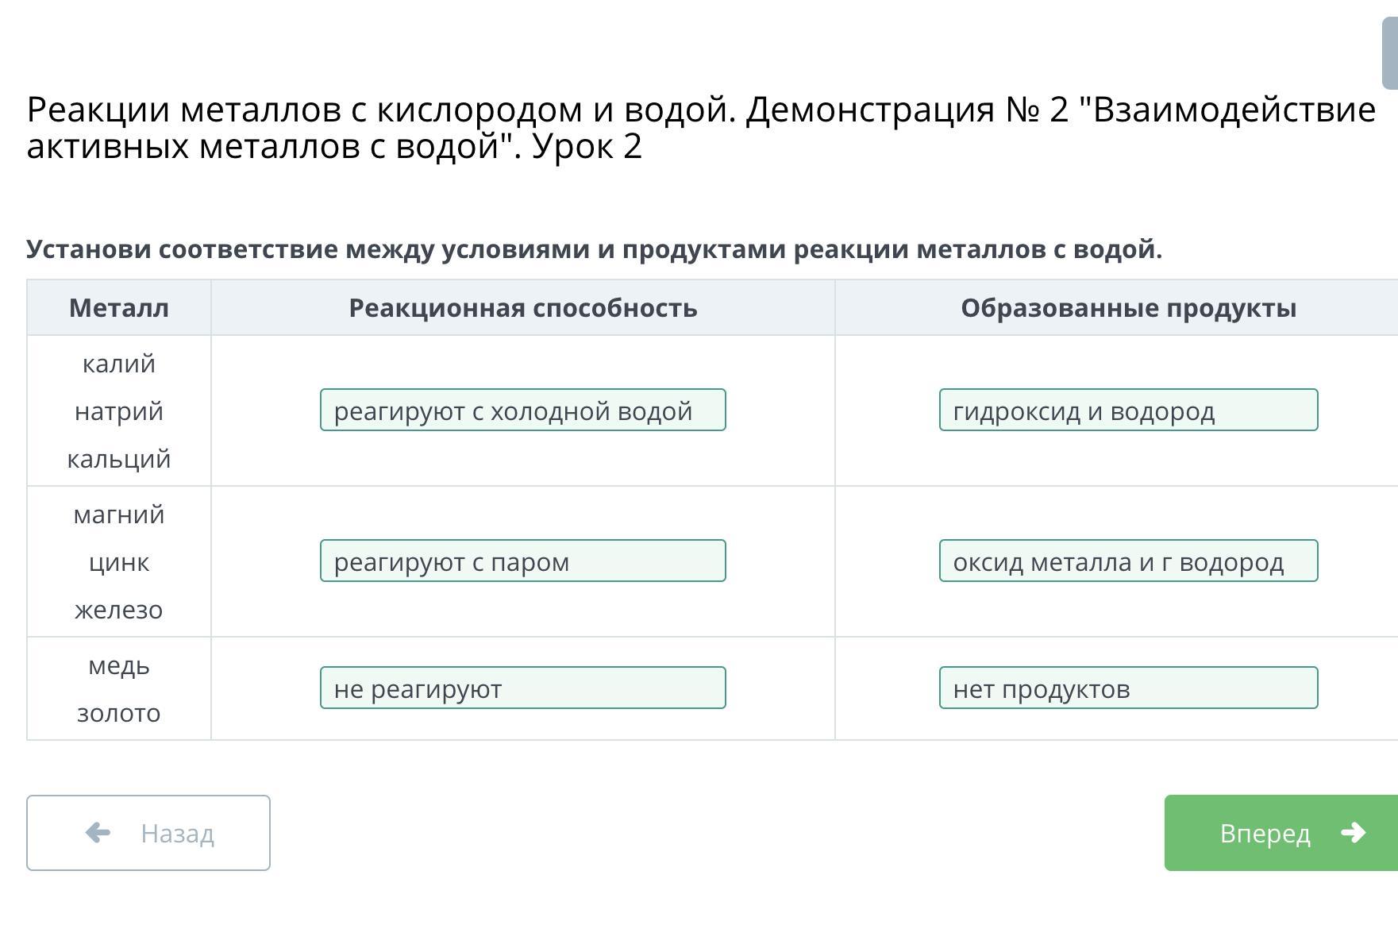Click the 'Металл' column header
The image size is (1398, 952).
(x=119, y=307)
